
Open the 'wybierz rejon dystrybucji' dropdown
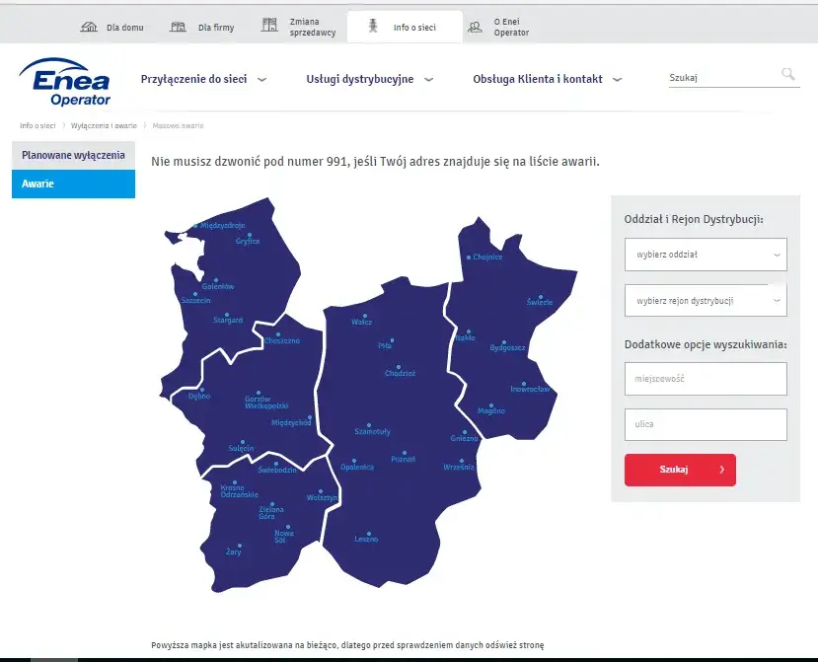pyautogui.click(x=705, y=300)
